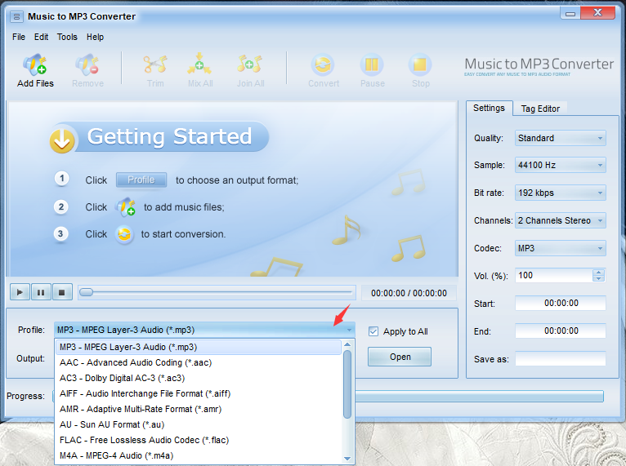626x466 pixels.
Task: Decrease volume percent with down stepper
Action: (x=598, y=278)
